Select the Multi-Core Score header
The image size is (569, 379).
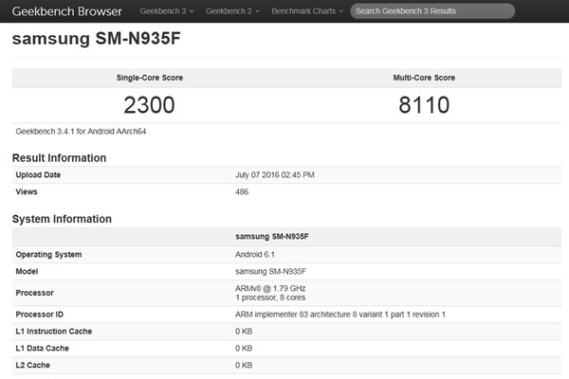click(x=424, y=78)
